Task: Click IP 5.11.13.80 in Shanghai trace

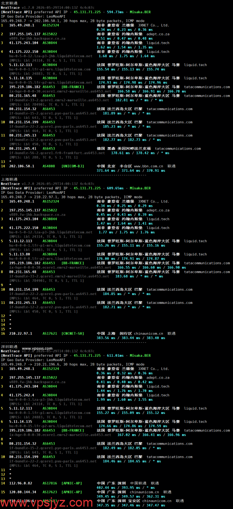Action: 20,254
